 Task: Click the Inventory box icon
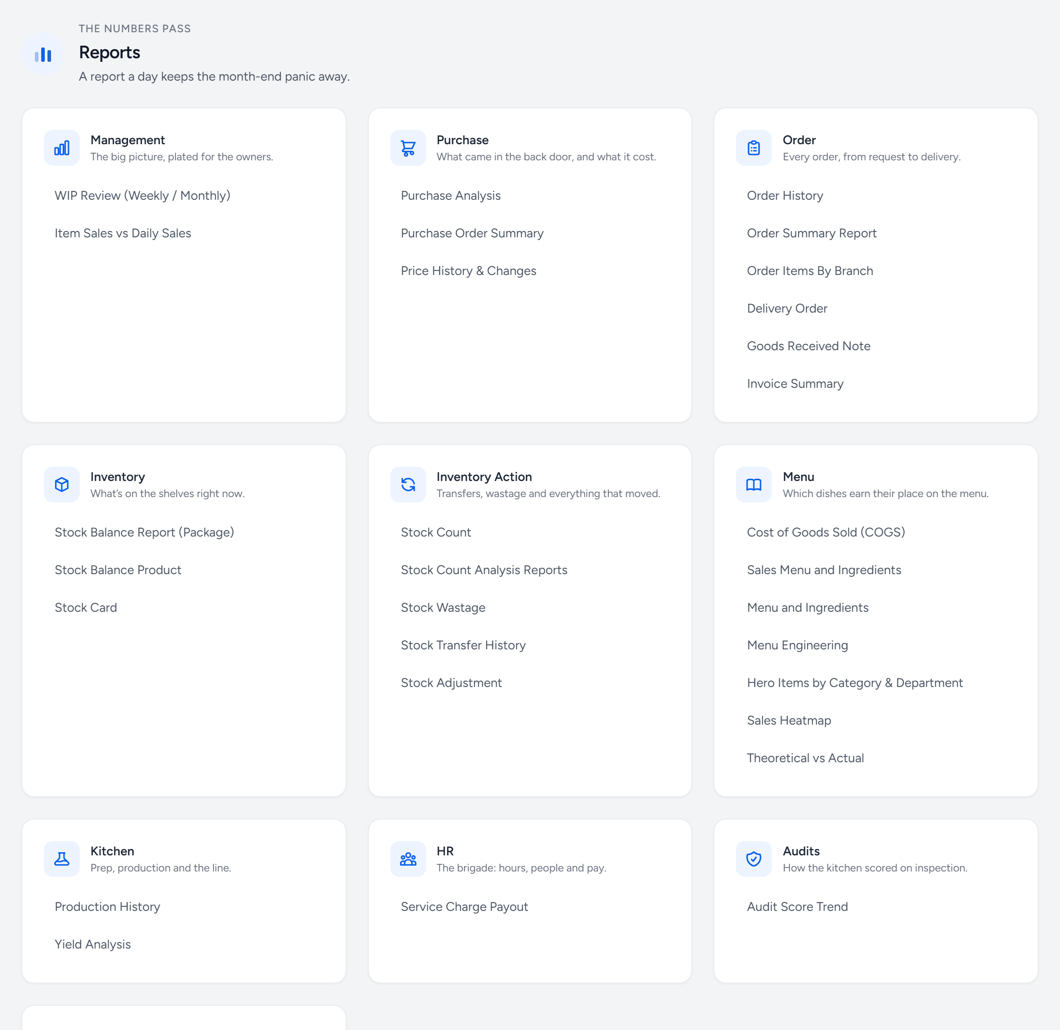pyautogui.click(x=62, y=484)
